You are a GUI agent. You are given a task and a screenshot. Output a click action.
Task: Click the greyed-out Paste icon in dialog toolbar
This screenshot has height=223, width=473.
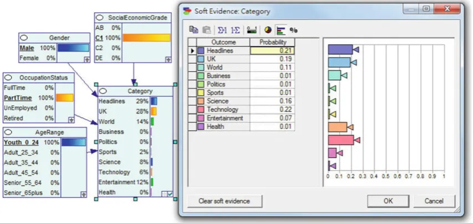207,29
